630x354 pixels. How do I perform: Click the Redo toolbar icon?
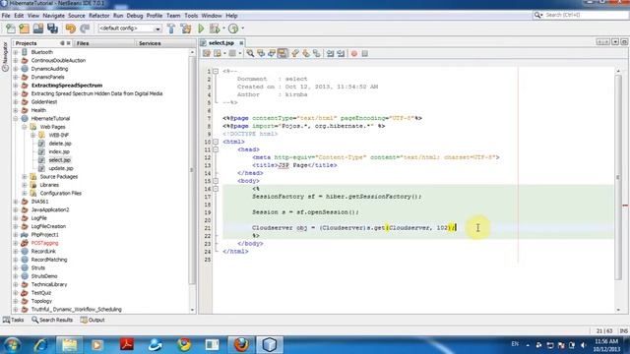coord(85,29)
